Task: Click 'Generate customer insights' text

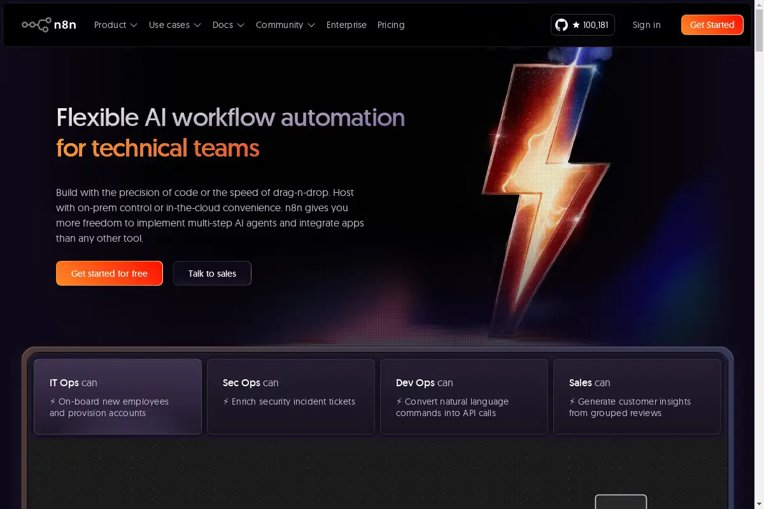Action: pos(635,401)
